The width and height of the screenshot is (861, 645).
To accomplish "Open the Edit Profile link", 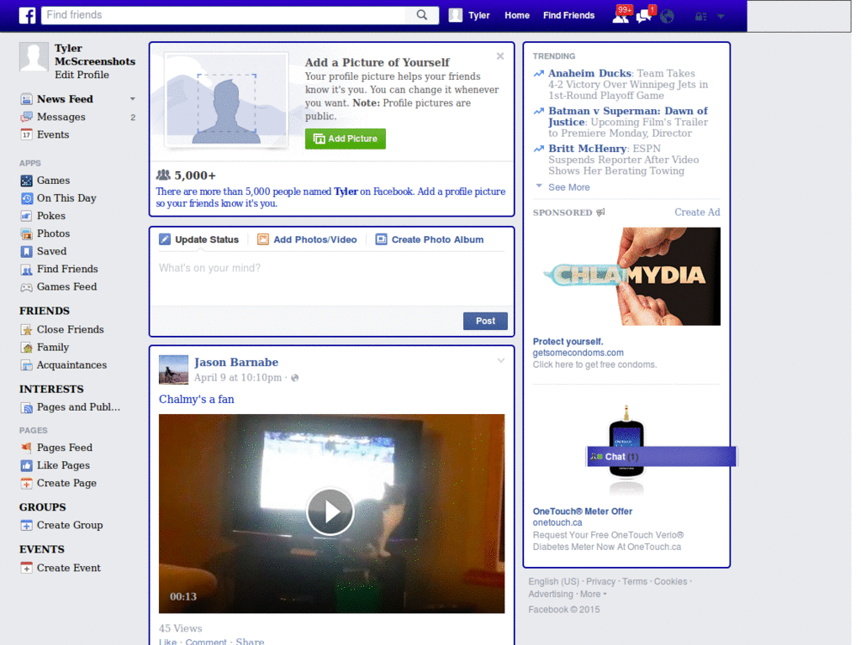I will pos(82,75).
